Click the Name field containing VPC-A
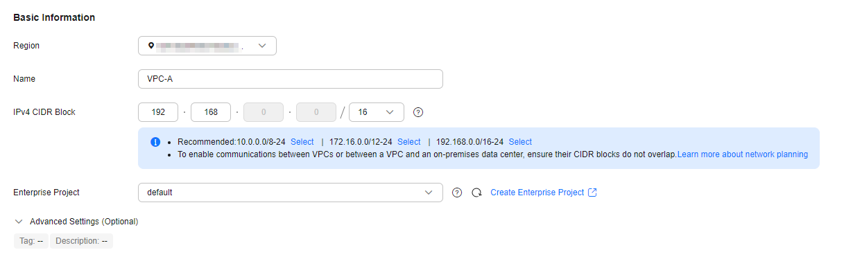This screenshot has height=259, width=844. [291, 79]
